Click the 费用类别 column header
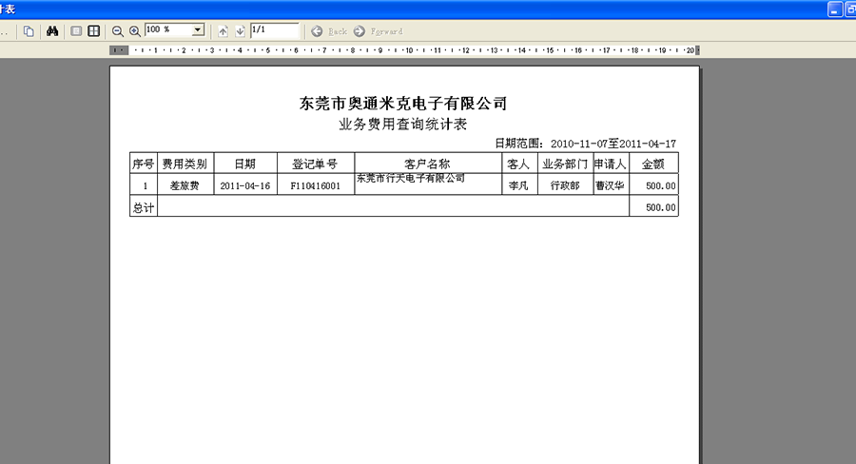856x464 pixels. pos(185,164)
